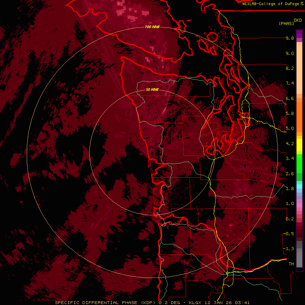Image resolution: width=305 pixels, height=305 pixels.
Task: Click the KLGX station identifier
Action: (195, 303)
